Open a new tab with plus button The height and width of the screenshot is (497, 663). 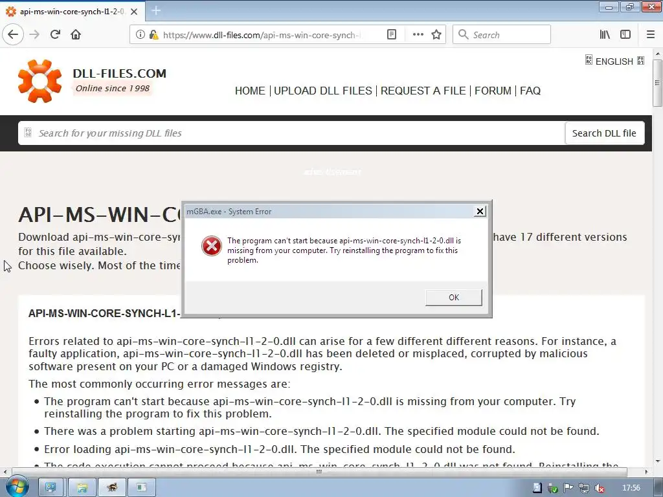click(155, 10)
